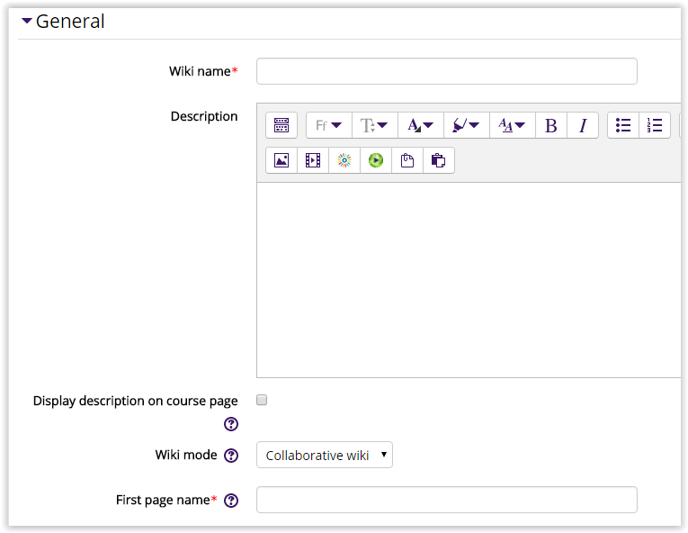The width and height of the screenshot is (688, 533).
Task: Toggle the editor toolbar expand button
Action: click(x=281, y=125)
